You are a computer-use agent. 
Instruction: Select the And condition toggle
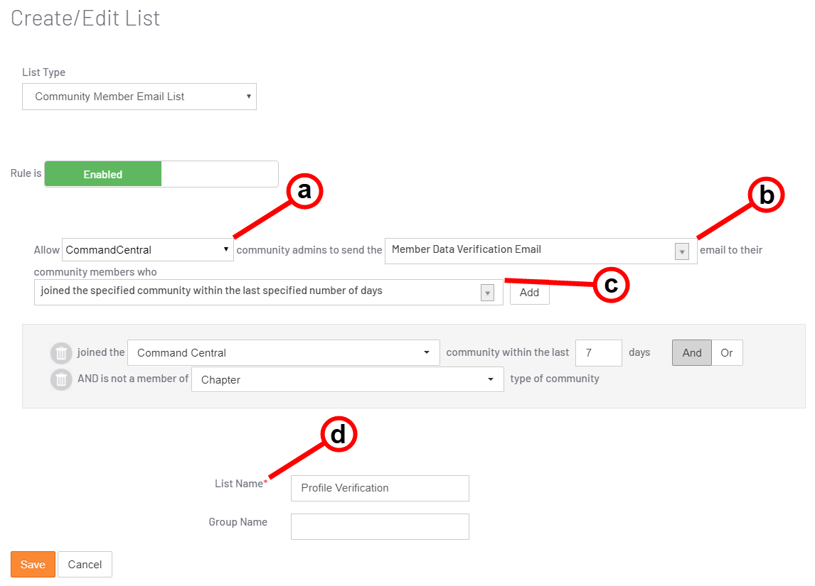[x=692, y=353]
